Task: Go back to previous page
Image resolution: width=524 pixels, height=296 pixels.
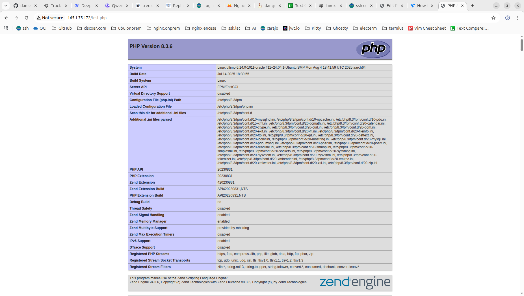Action: (6, 18)
